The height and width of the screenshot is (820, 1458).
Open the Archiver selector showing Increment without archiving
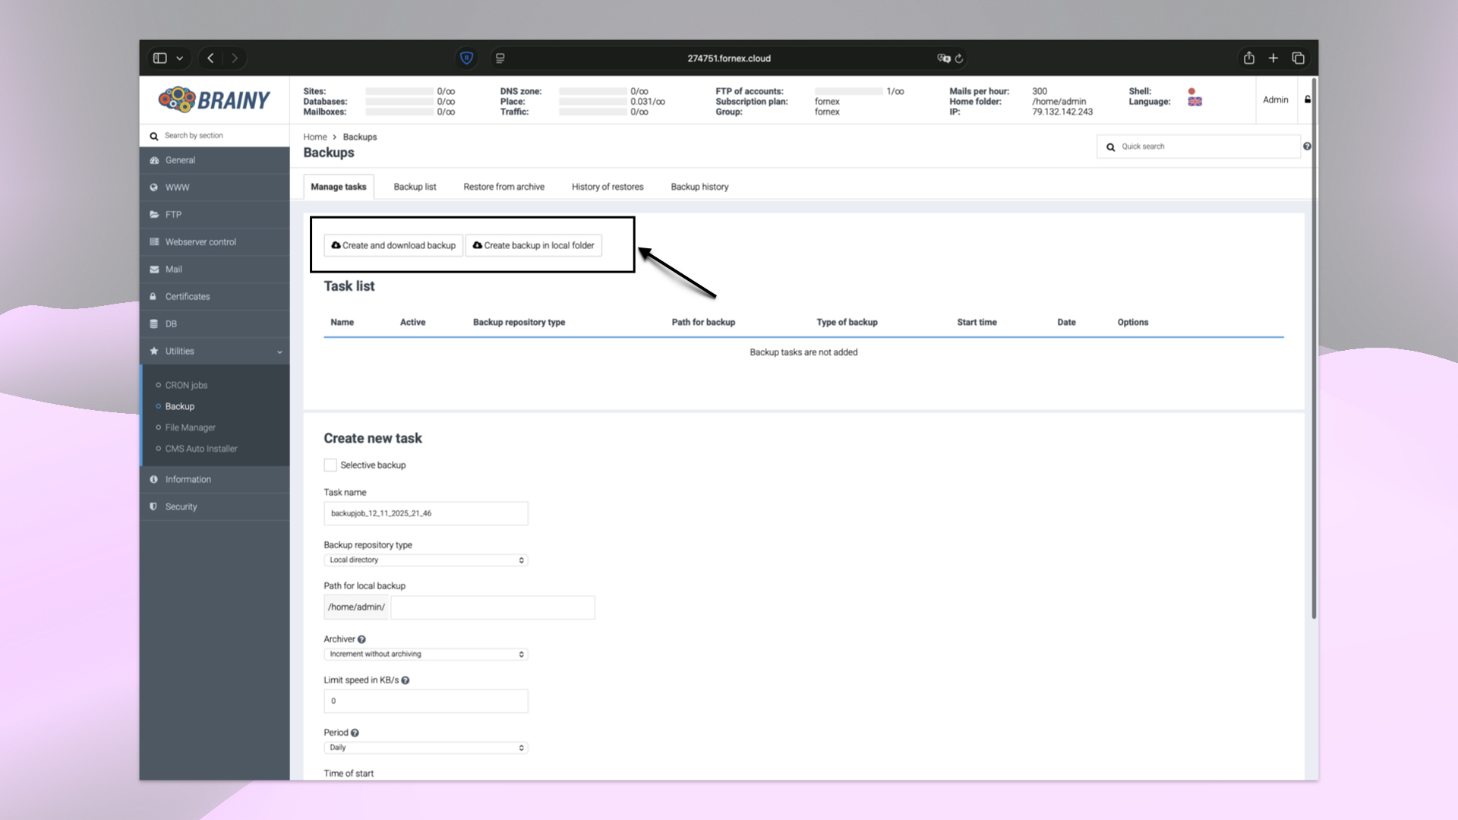click(425, 654)
